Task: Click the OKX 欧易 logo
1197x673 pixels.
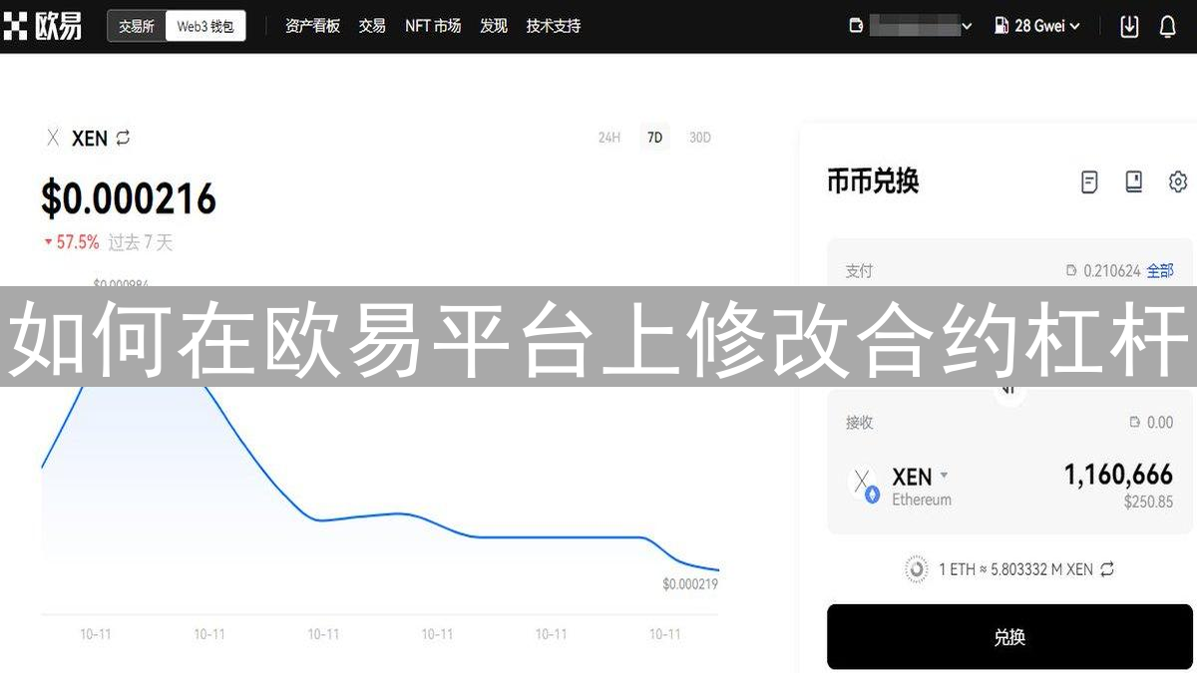Action: pos(43,26)
